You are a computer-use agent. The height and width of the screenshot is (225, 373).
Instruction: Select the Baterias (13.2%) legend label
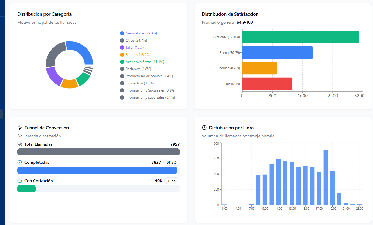pyautogui.click(x=138, y=55)
